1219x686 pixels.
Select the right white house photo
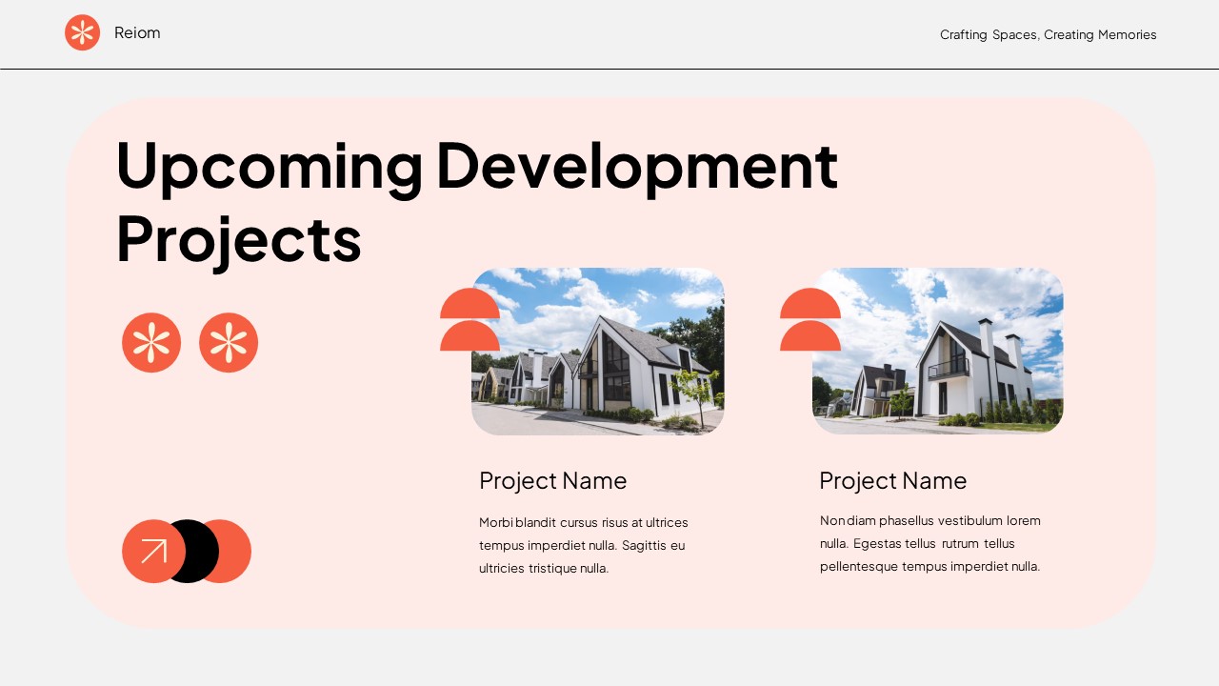coord(938,351)
